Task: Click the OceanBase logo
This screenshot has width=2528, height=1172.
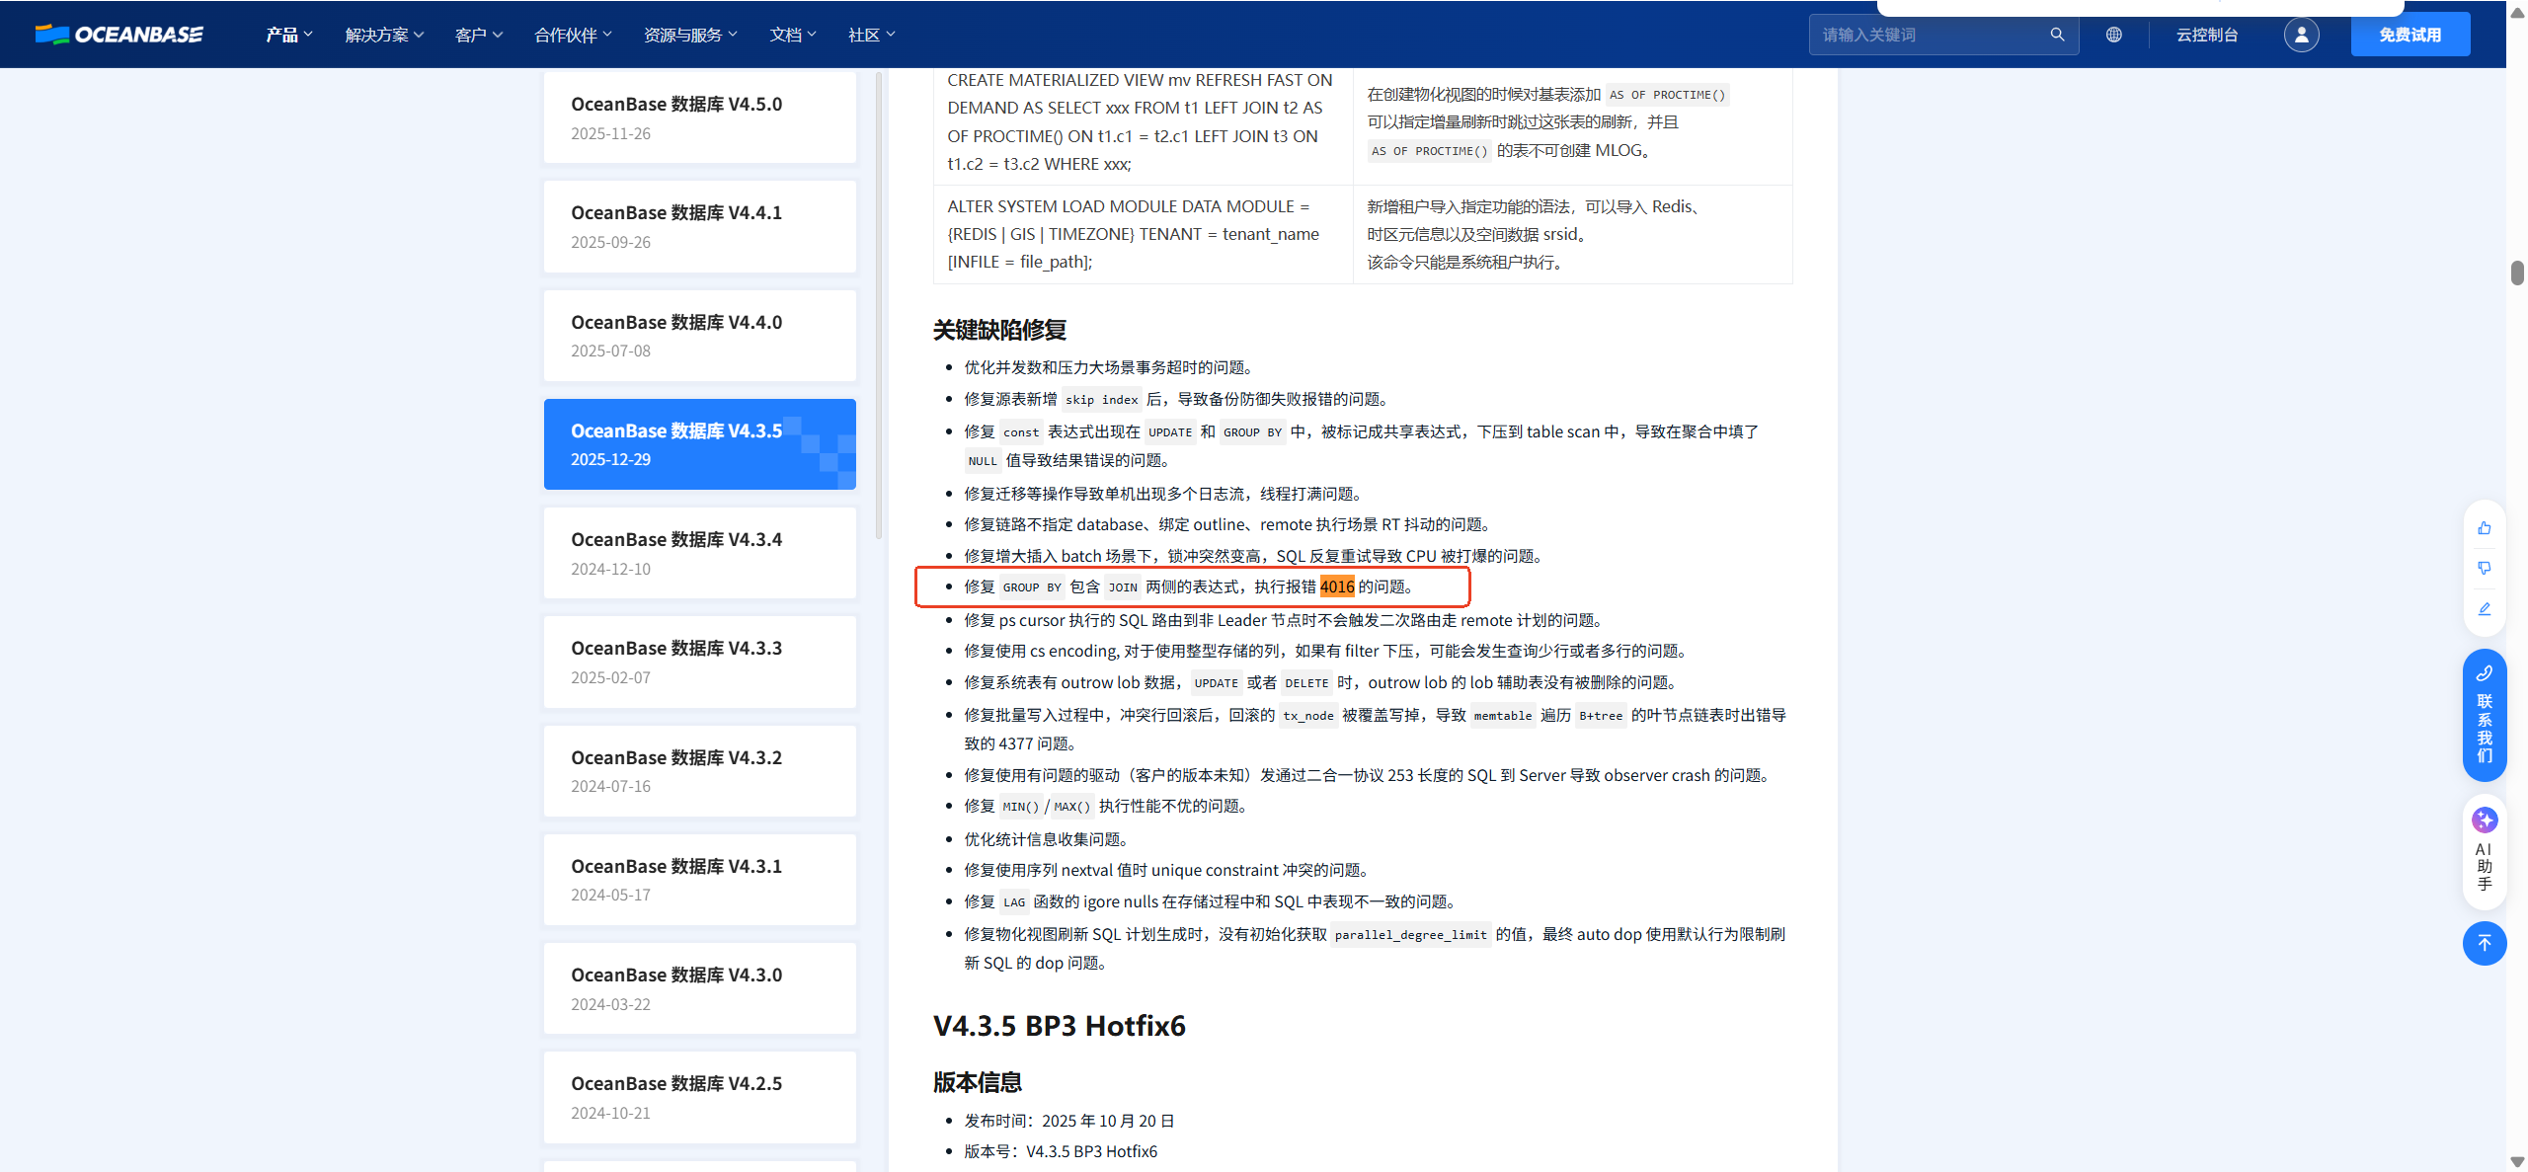Action: (119, 35)
